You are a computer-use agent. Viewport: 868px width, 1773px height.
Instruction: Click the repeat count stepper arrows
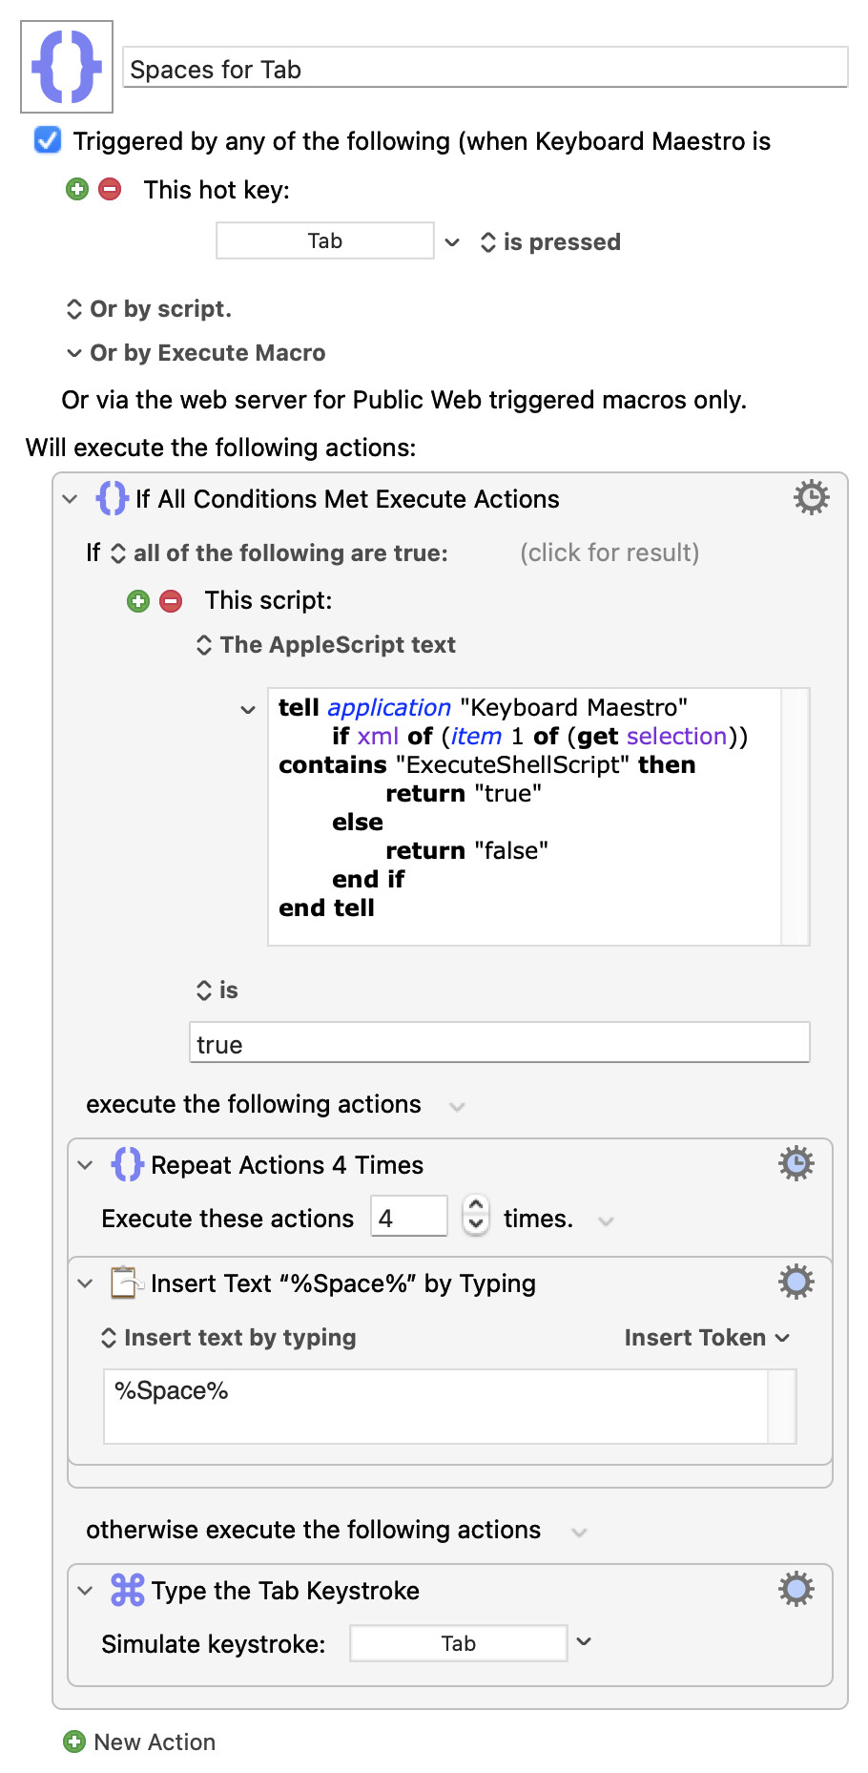(x=476, y=1215)
